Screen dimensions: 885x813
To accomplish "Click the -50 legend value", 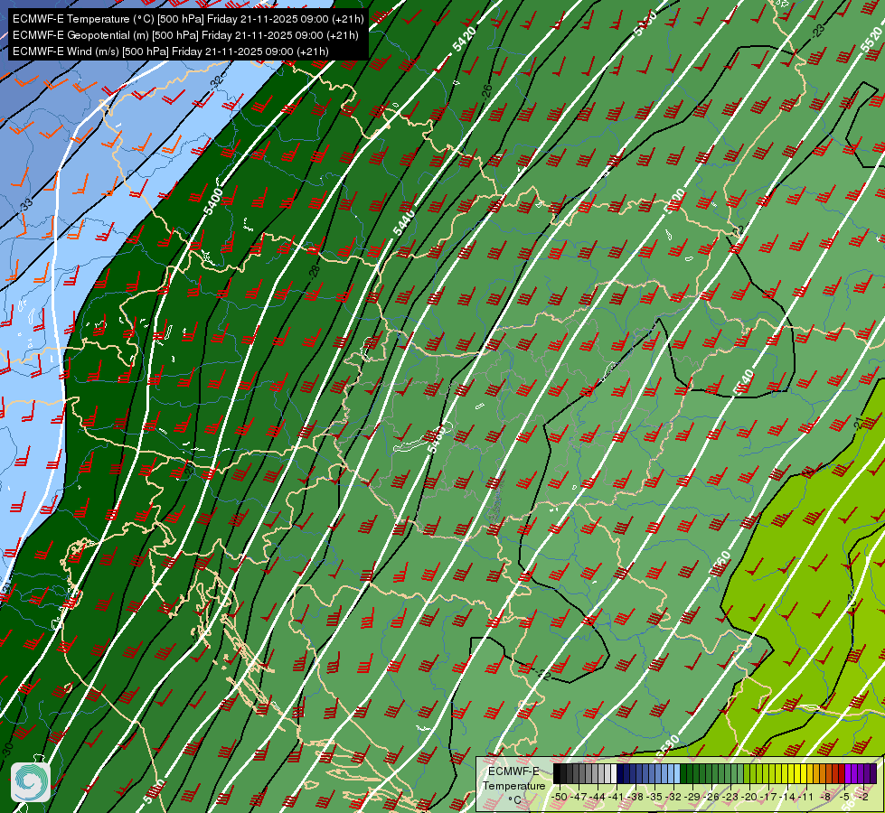I will click(560, 797).
